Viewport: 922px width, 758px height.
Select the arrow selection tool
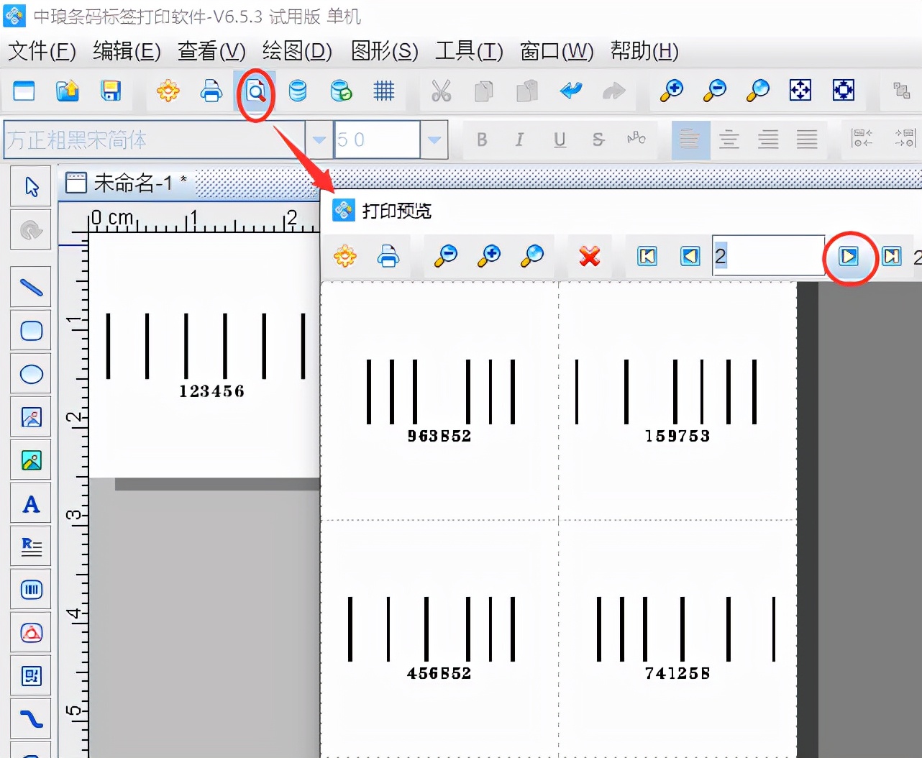30,186
